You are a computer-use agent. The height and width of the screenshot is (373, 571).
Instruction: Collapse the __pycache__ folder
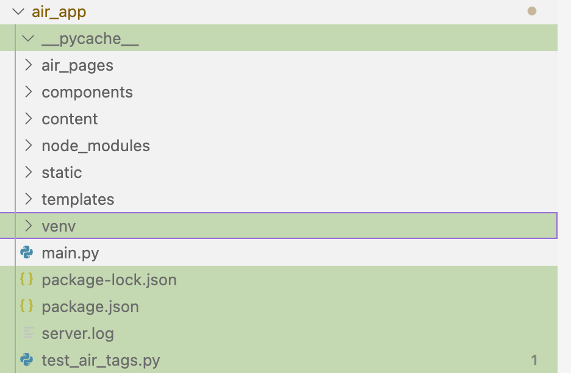pyautogui.click(x=28, y=38)
